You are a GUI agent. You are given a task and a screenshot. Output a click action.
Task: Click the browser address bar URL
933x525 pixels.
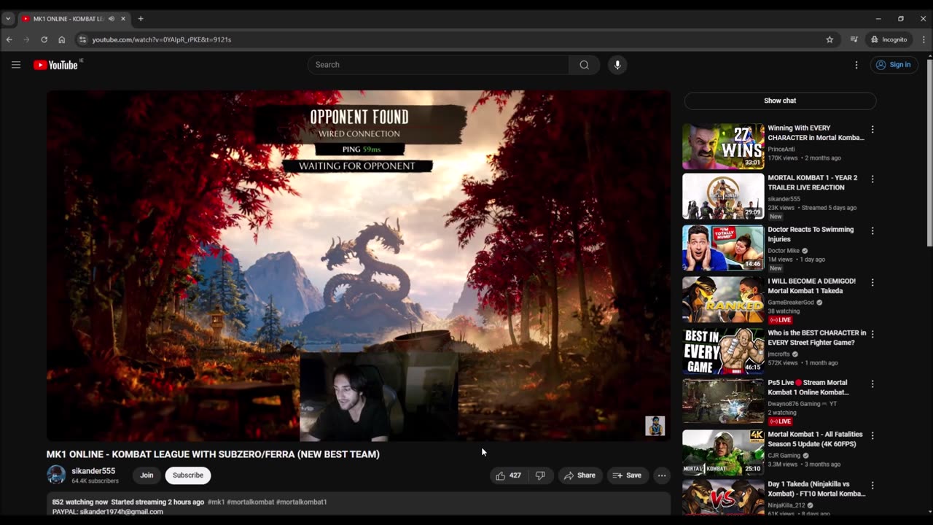point(162,39)
